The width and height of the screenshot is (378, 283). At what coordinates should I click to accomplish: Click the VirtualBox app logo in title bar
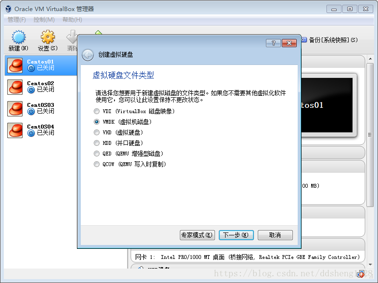point(8,9)
